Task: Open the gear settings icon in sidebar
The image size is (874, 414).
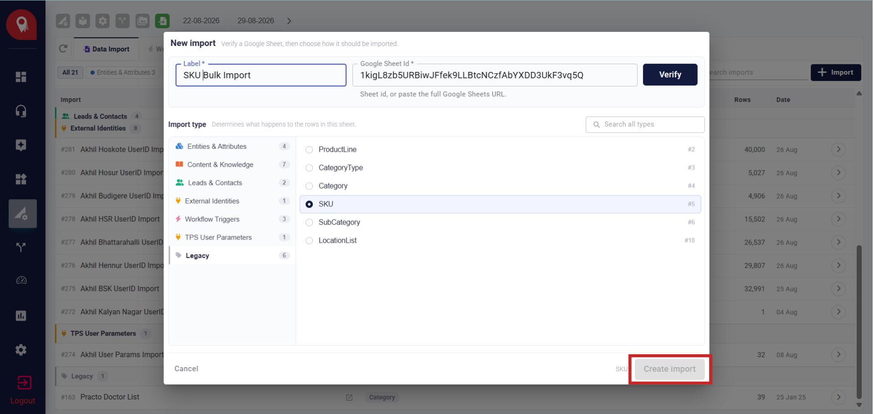Action: (x=21, y=350)
